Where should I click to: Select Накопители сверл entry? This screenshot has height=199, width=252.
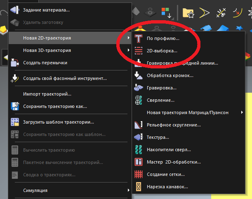[188, 150]
